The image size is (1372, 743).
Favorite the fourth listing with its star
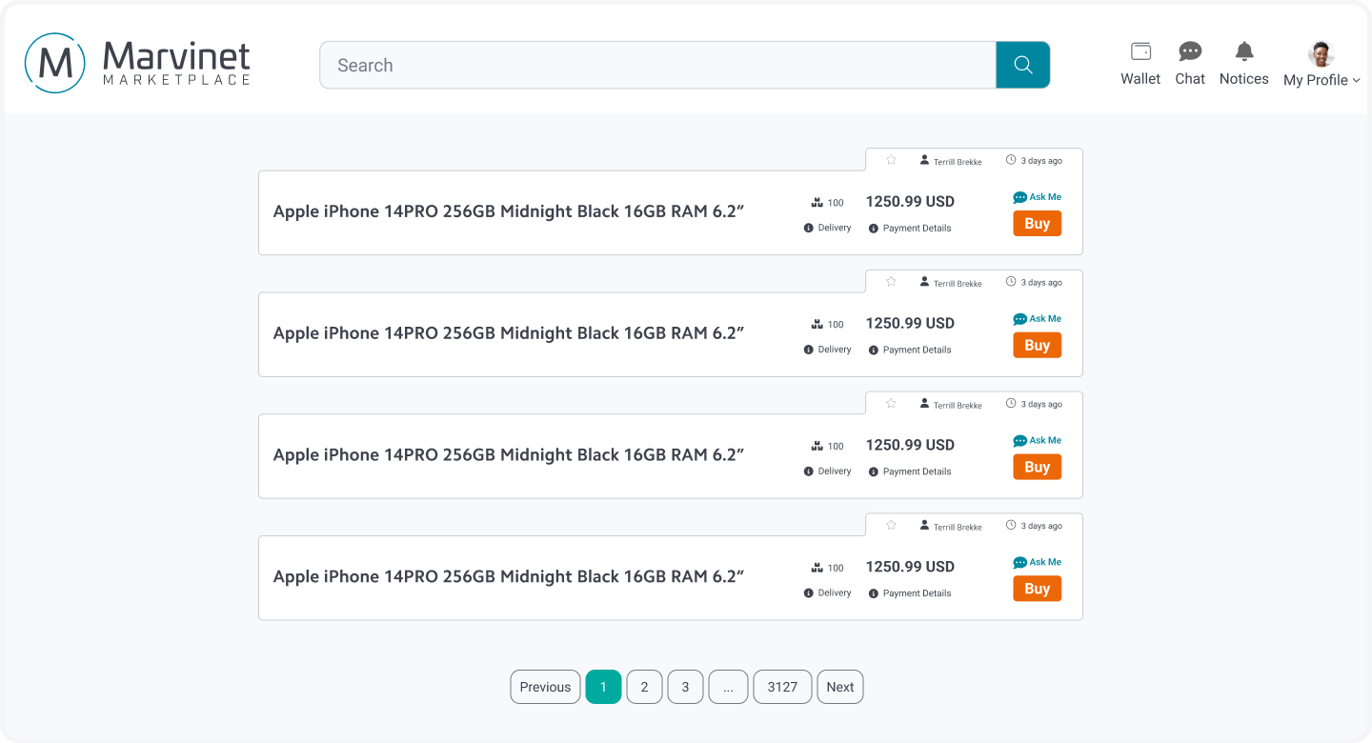(x=892, y=525)
